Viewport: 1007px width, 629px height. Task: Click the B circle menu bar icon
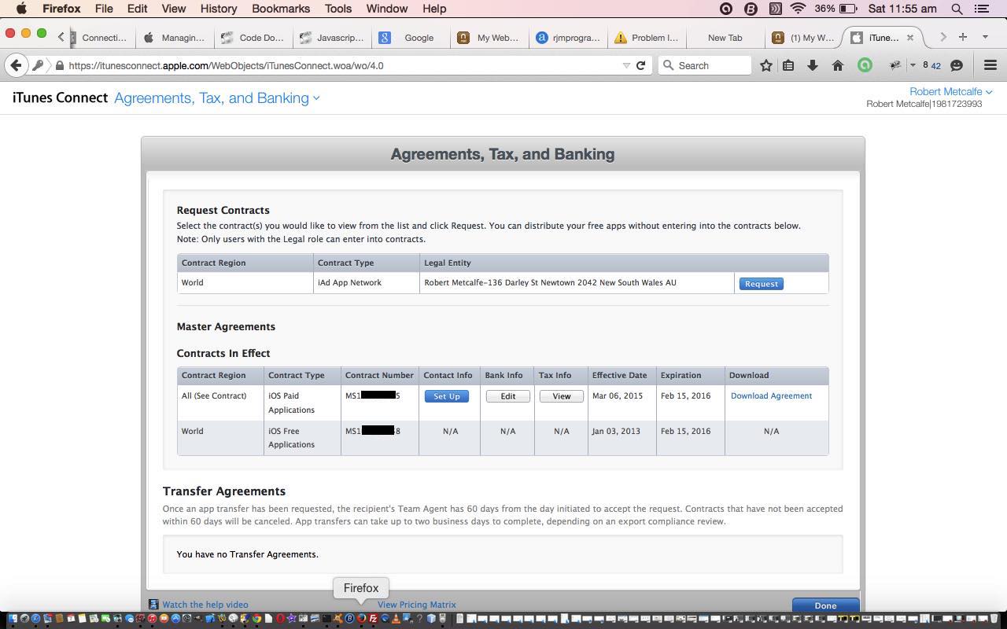tap(751, 9)
